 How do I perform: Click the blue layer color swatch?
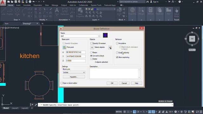tap(95, 9)
